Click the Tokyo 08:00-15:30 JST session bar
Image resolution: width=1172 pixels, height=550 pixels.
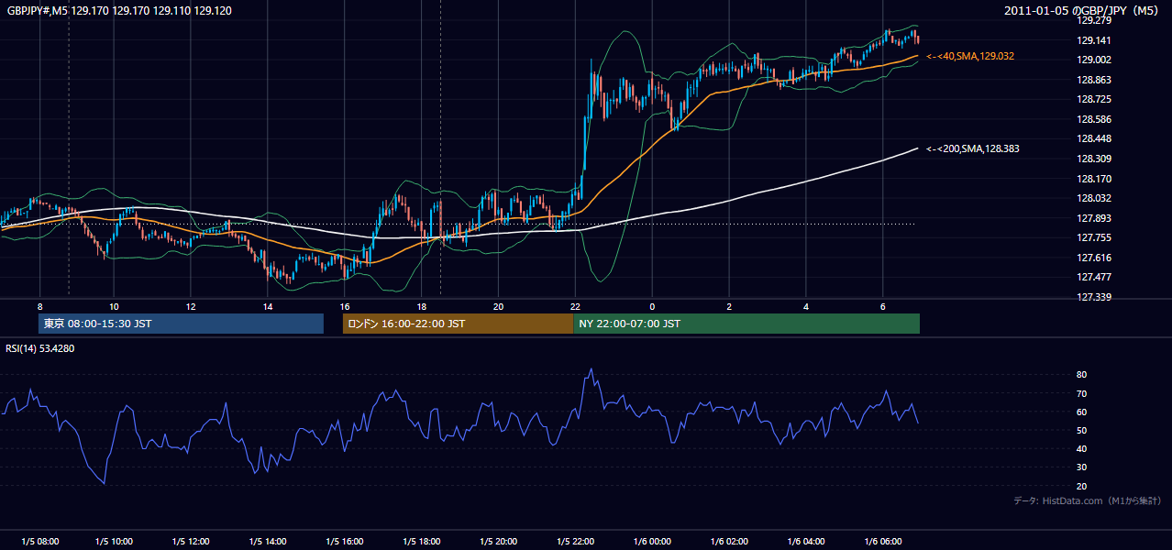[181, 324]
